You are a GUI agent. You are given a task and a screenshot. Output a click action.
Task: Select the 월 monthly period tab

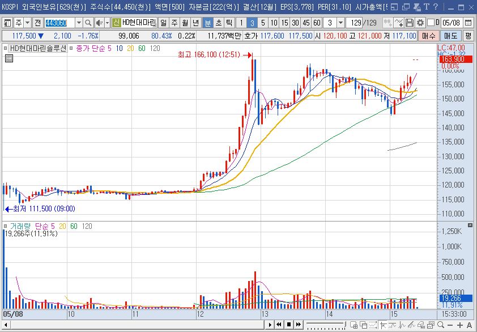[x=185, y=23]
